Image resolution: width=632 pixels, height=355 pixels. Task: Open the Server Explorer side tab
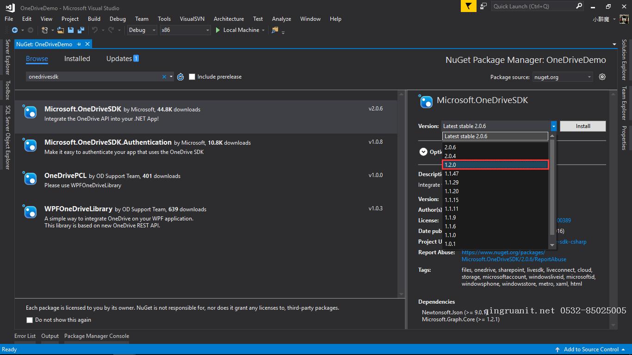click(7, 57)
